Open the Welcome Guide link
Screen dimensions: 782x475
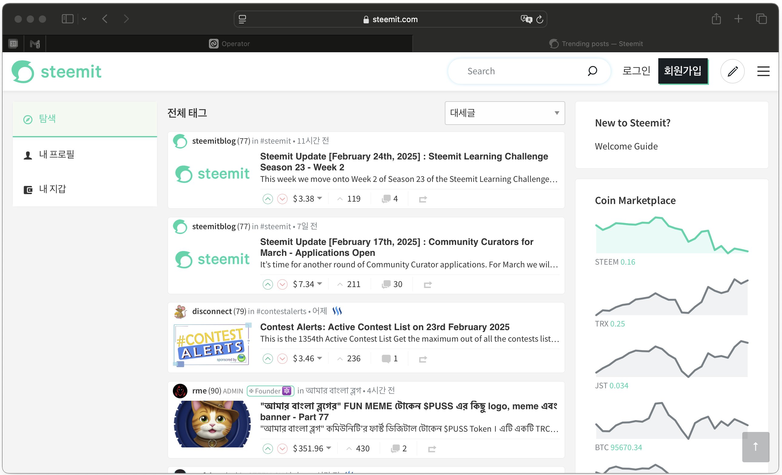(626, 146)
